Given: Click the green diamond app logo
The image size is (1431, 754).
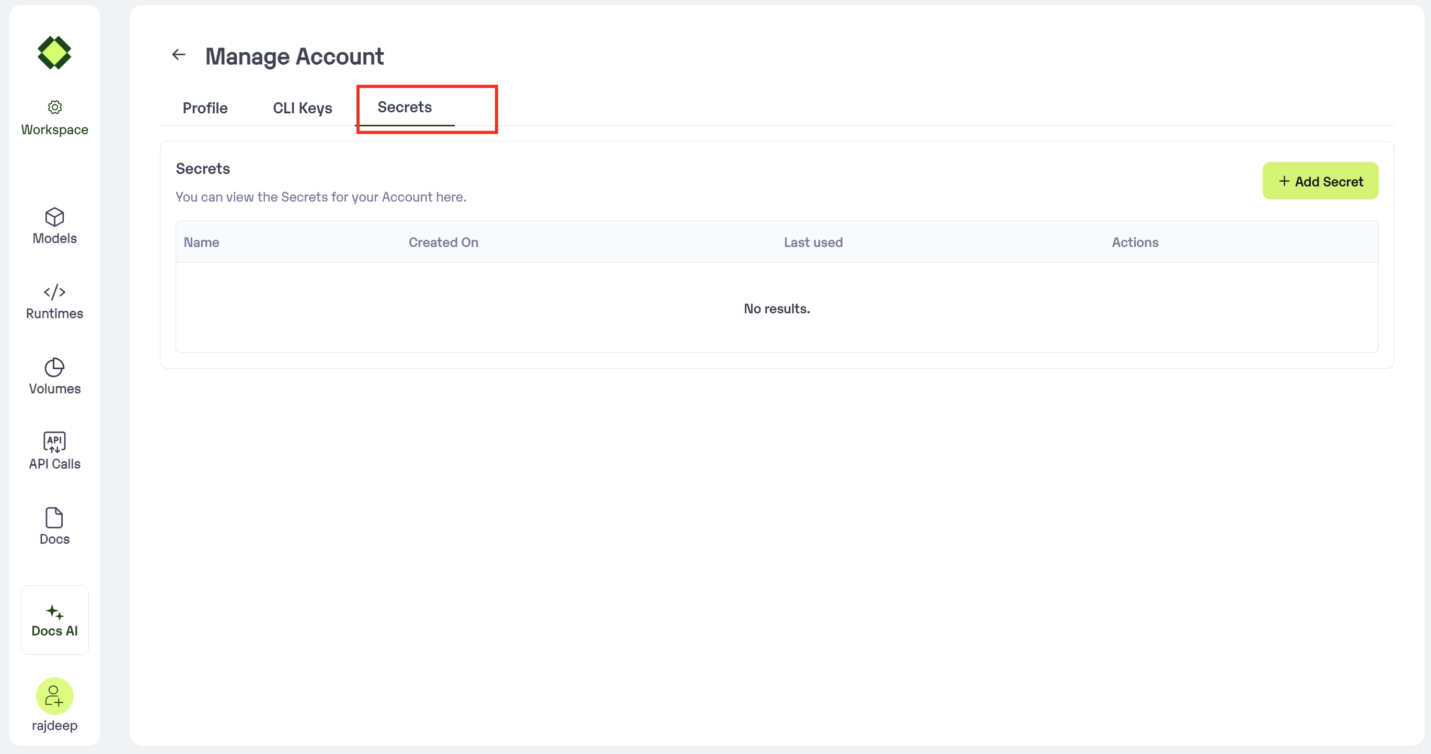Looking at the screenshot, I should (x=54, y=53).
